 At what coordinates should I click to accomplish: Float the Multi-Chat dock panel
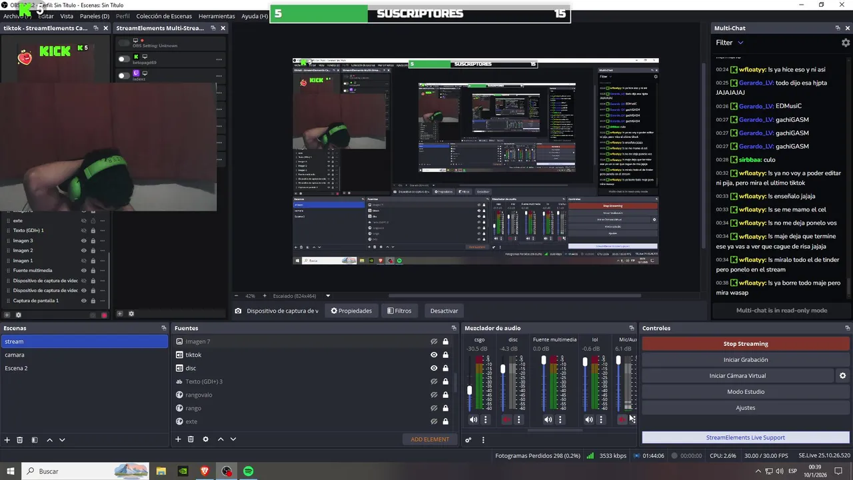pyautogui.click(x=838, y=28)
